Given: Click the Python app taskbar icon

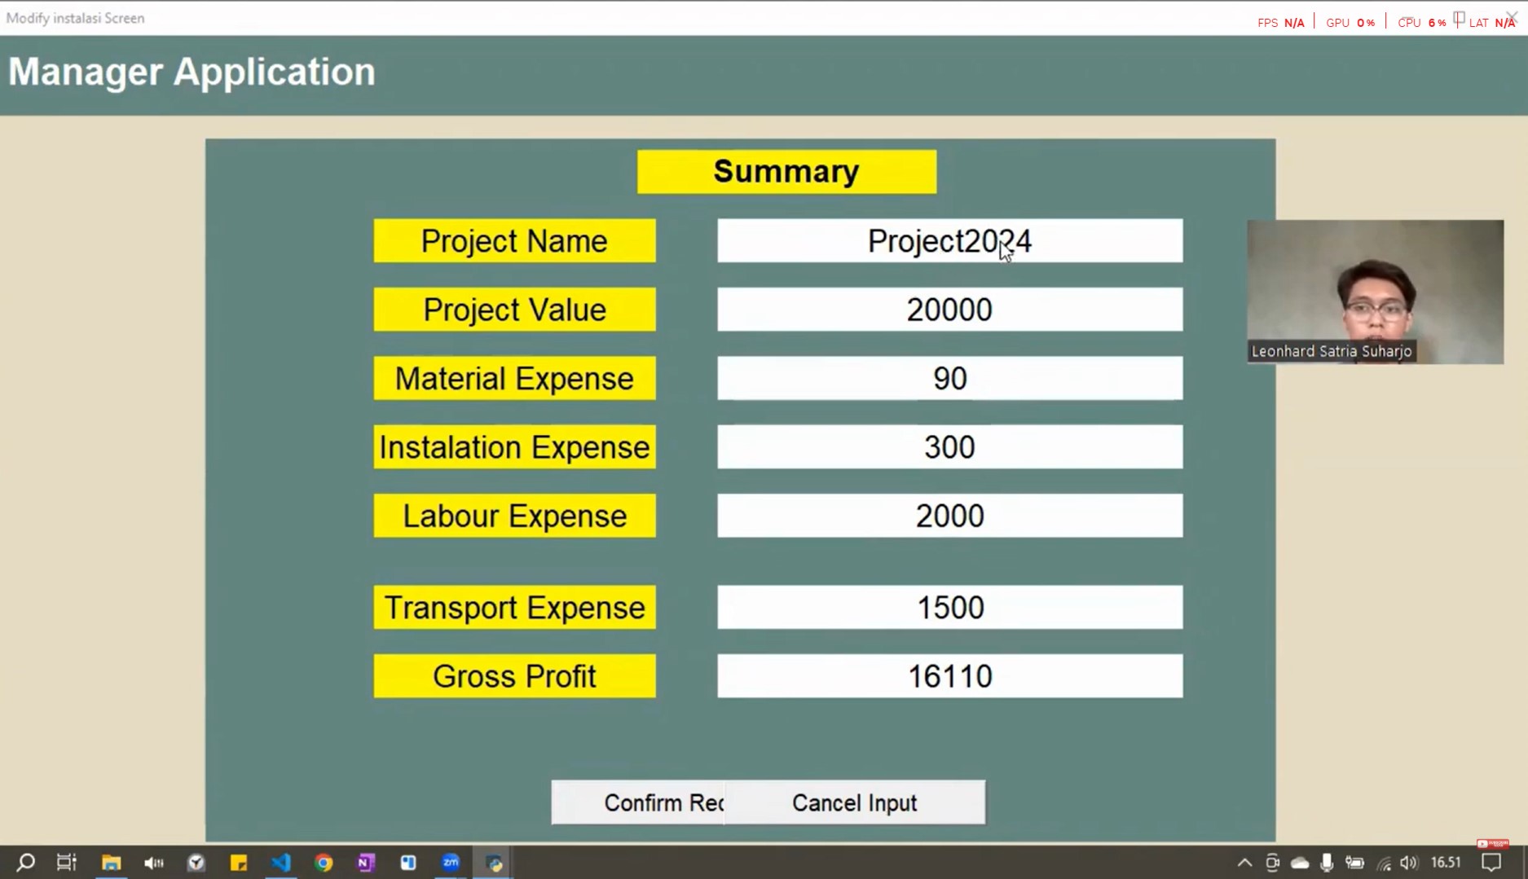Looking at the screenshot, I should 494,862.
